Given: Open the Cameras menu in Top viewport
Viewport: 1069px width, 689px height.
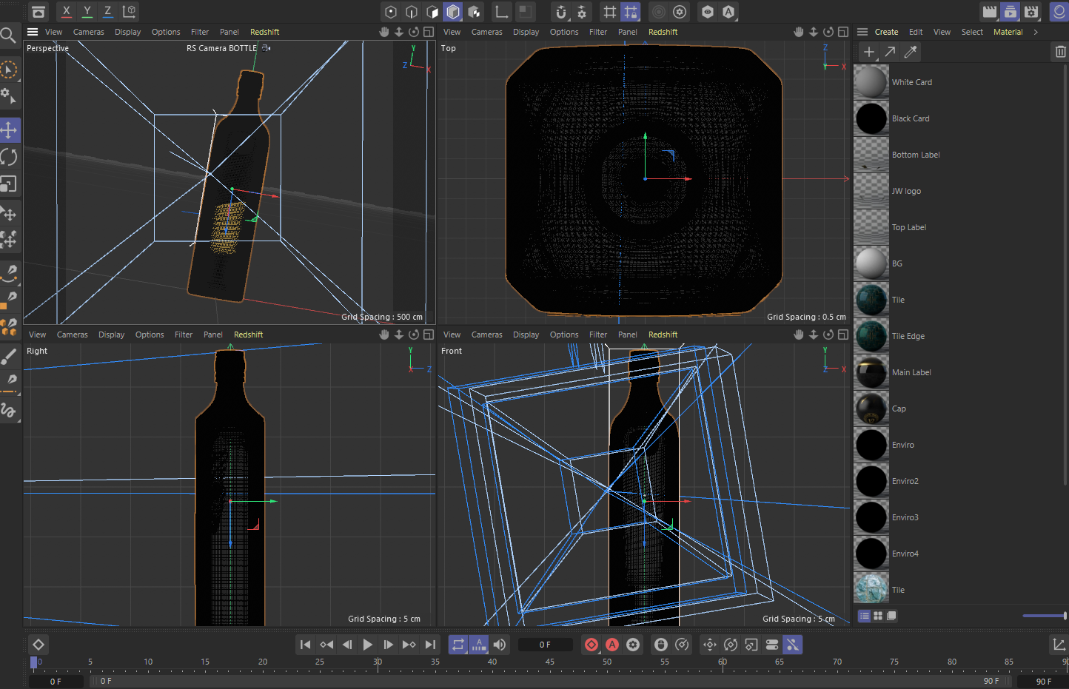Looking at the screenshot, I should [486, 32].
